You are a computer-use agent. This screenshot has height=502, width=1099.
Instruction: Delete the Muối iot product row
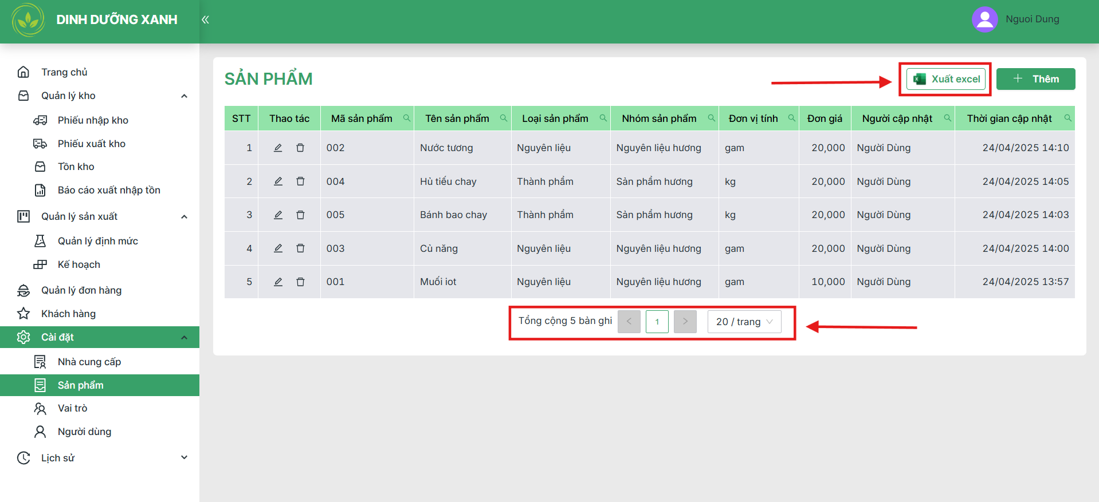(x=300, y=282)
